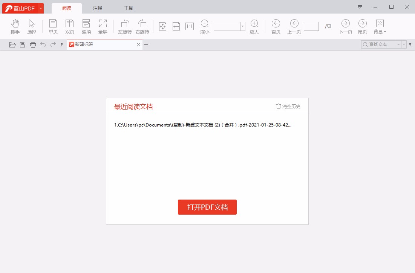Enable 连续 continuous scrolling mode
This screenshot has height=273, width=415.
pyautogui.click(x=86, y=26)
